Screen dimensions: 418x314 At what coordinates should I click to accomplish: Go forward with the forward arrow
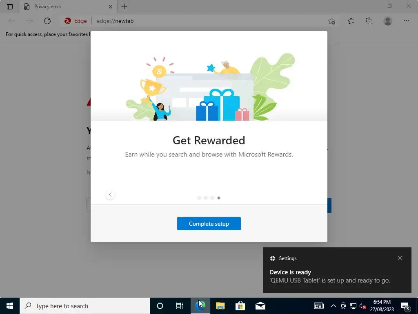tap(29, 21)
